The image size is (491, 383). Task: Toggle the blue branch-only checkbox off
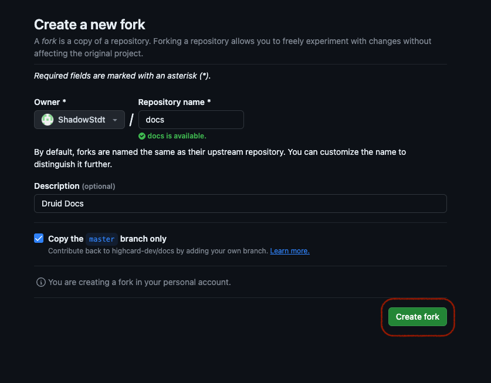[x=38, y=238]
